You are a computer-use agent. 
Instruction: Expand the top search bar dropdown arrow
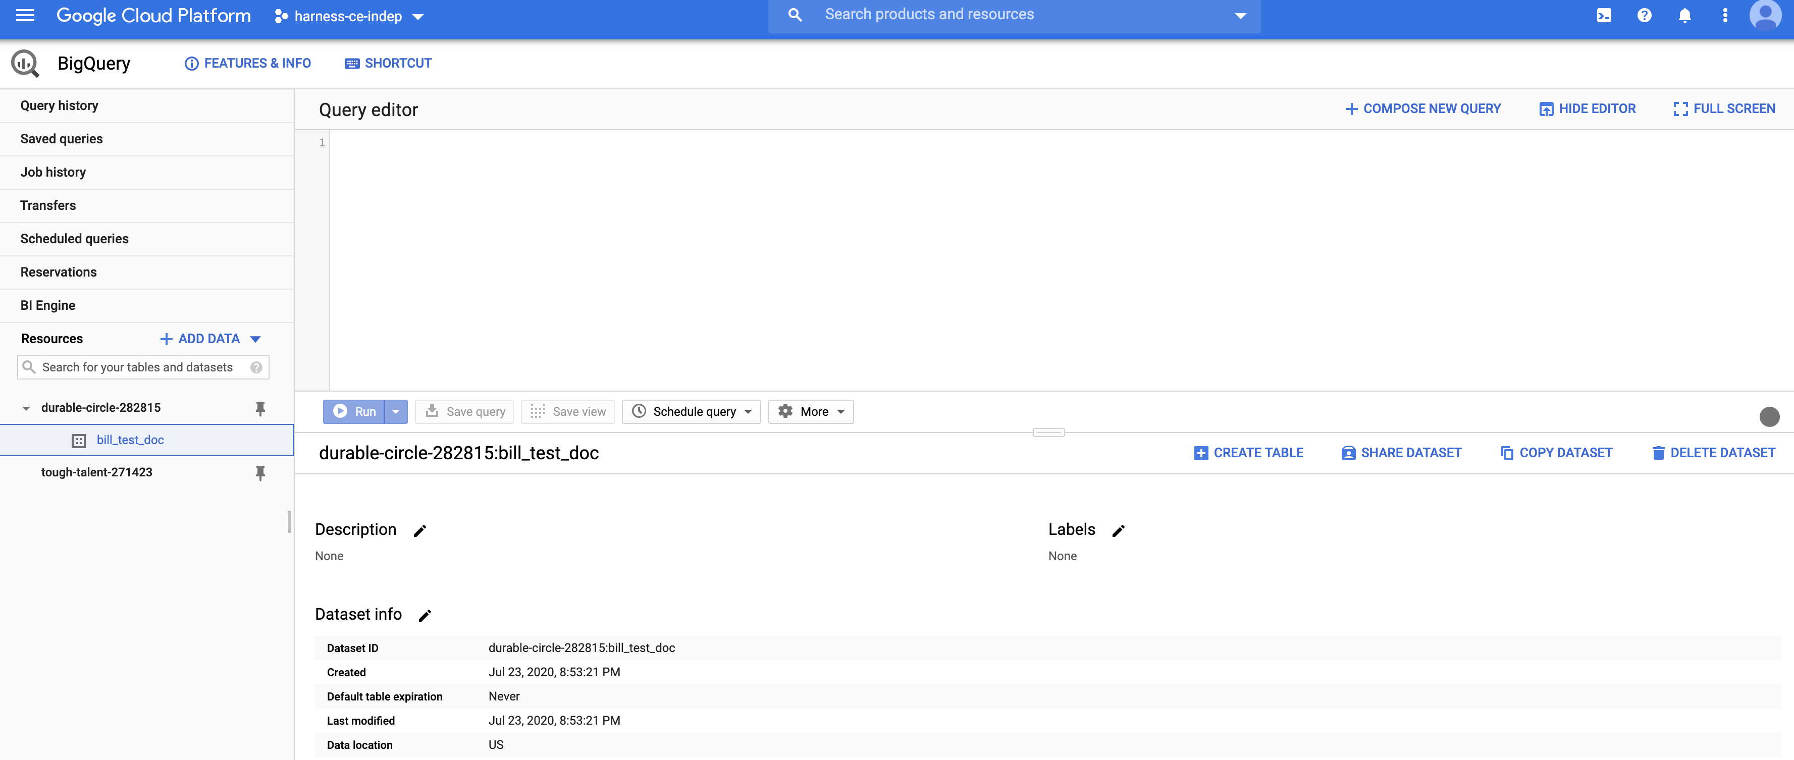tap(1240, 15)
